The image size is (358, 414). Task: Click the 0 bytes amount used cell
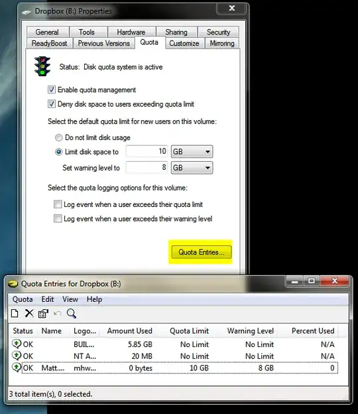click(141, 368)
